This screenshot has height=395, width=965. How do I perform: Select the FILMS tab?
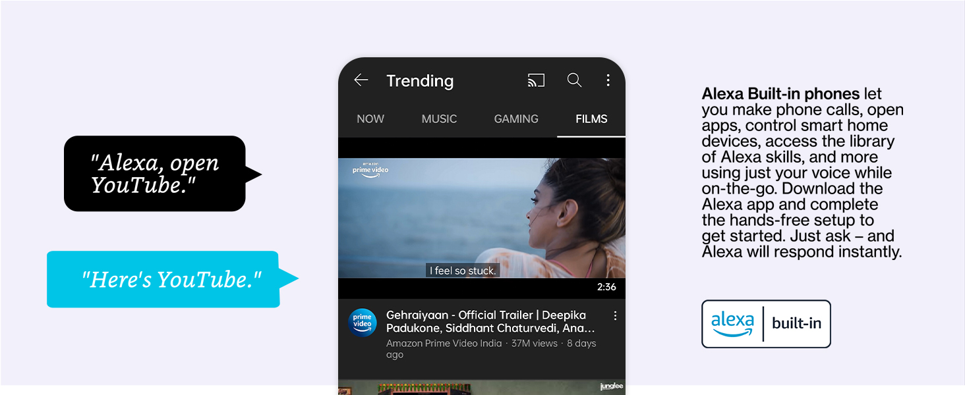tap(591, 119)
